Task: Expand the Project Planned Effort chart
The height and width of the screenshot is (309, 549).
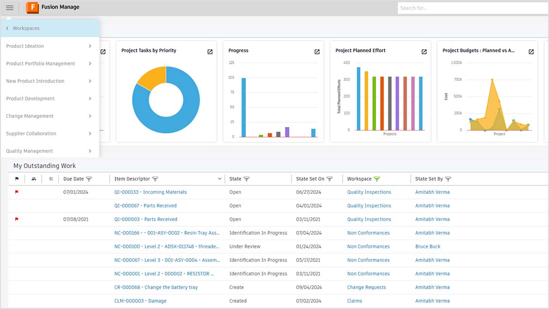Action: pyautogui.click(x=424, y=51)
